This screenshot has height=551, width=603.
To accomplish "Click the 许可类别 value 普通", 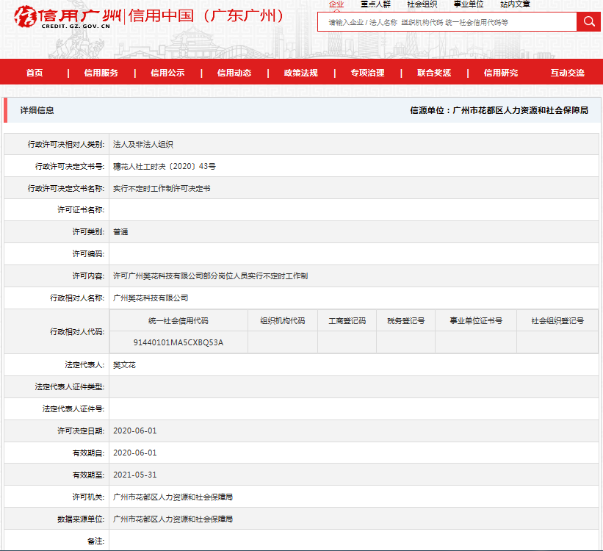I will 120,232.
